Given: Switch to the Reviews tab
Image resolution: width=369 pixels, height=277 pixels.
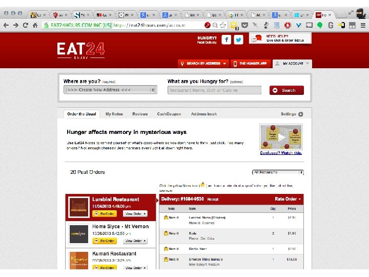Looking at the screenshot, I should [140, 114].
